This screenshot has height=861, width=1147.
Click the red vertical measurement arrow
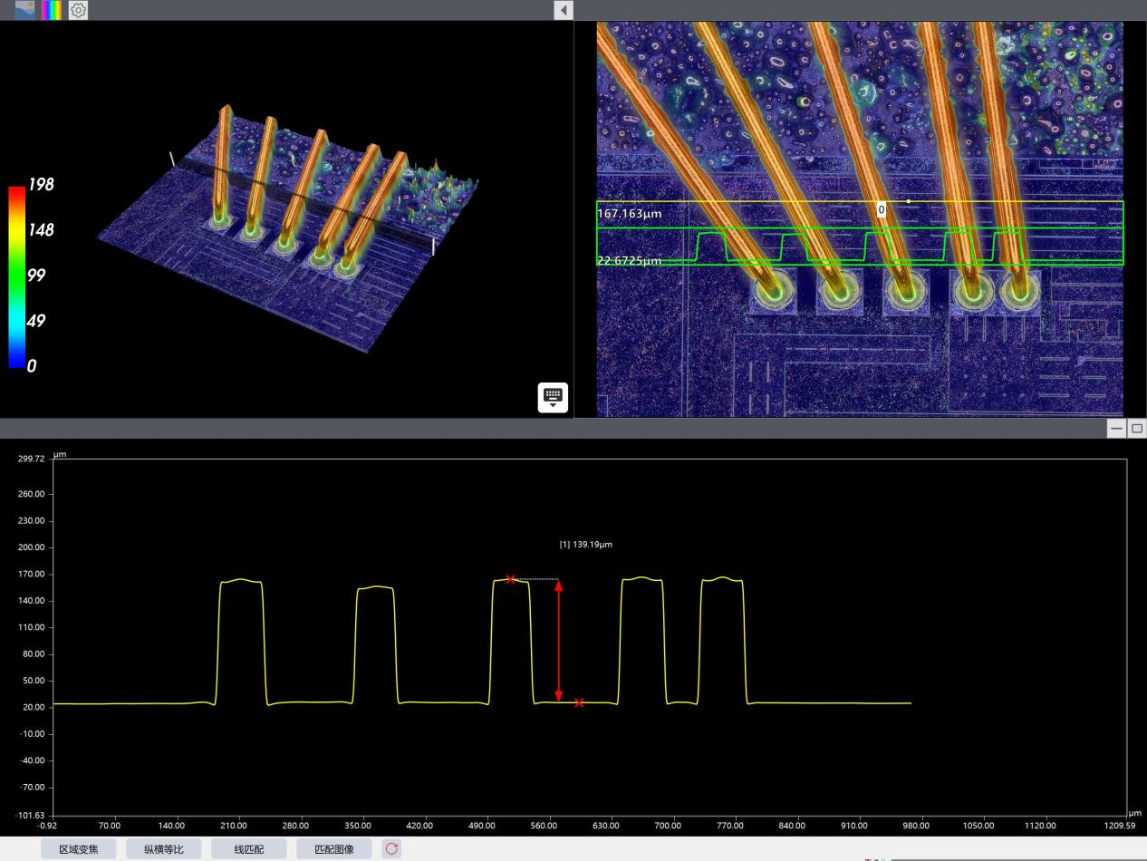coord(558,641)
